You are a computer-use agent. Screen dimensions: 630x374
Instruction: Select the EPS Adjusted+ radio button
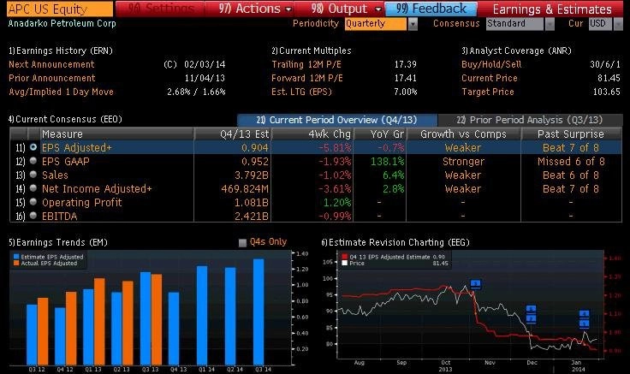(33, 147)
